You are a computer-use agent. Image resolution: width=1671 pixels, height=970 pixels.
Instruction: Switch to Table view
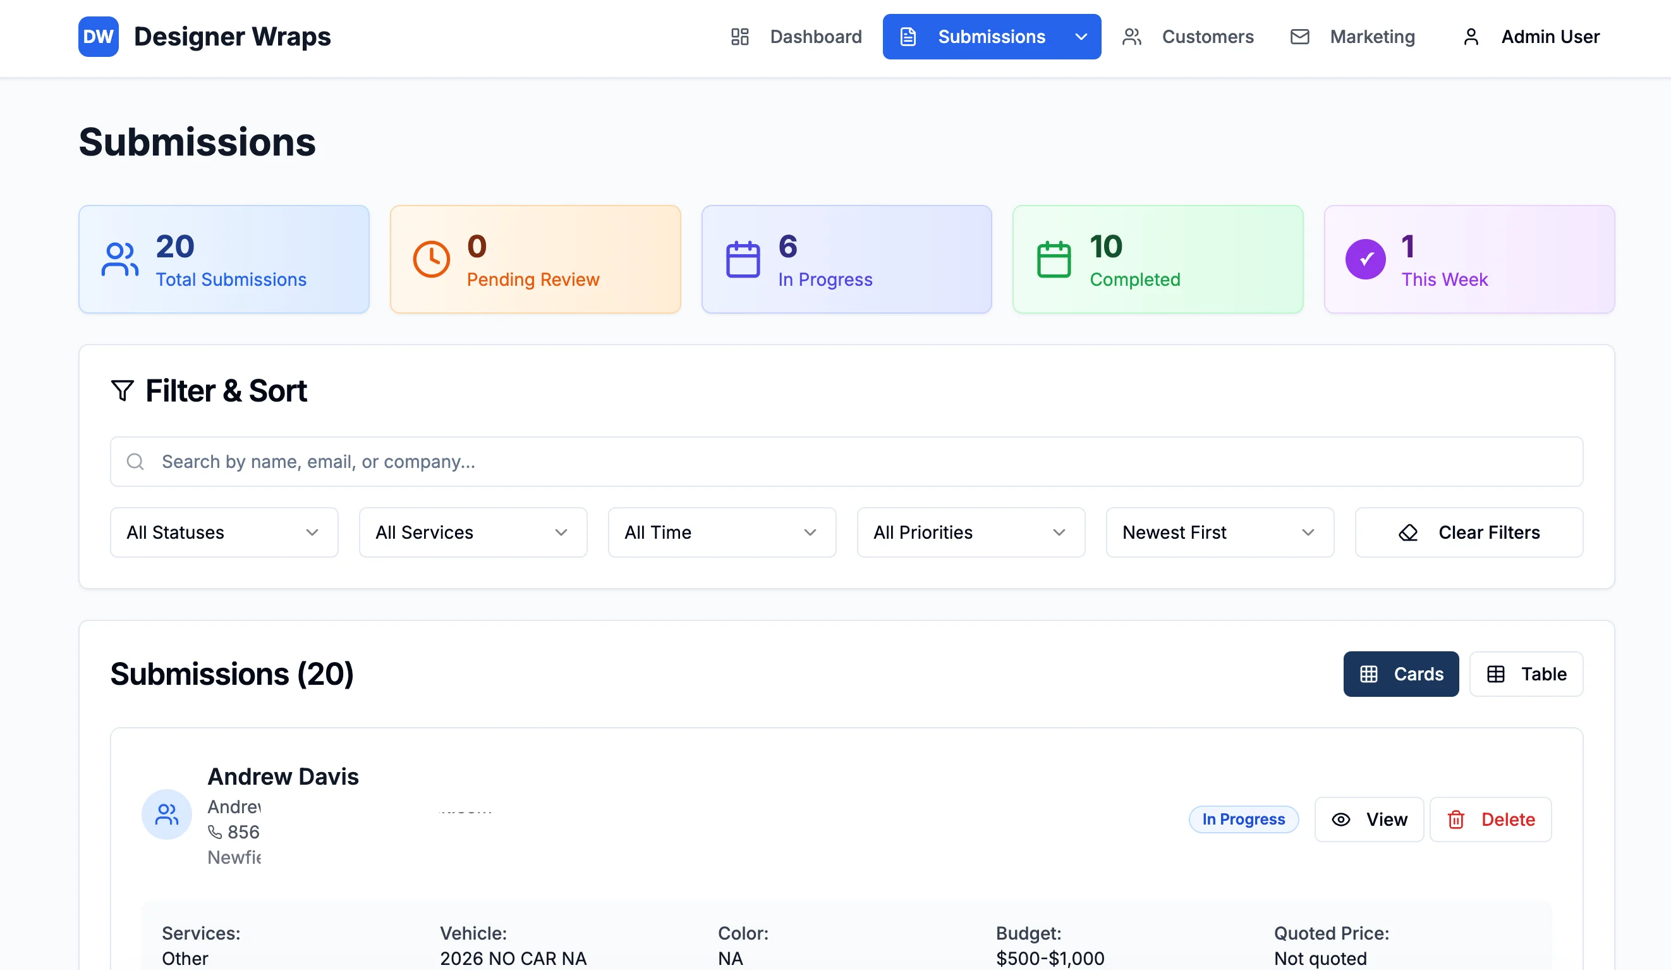(1526, 674)
